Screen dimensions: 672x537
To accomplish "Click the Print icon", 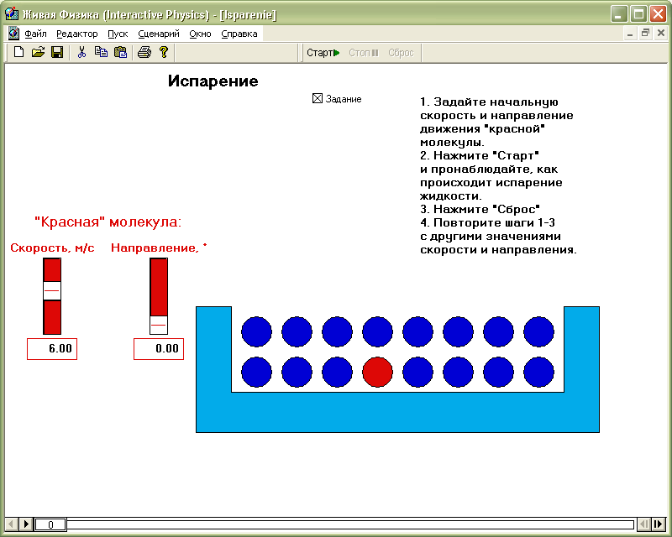I will (144, 52).
